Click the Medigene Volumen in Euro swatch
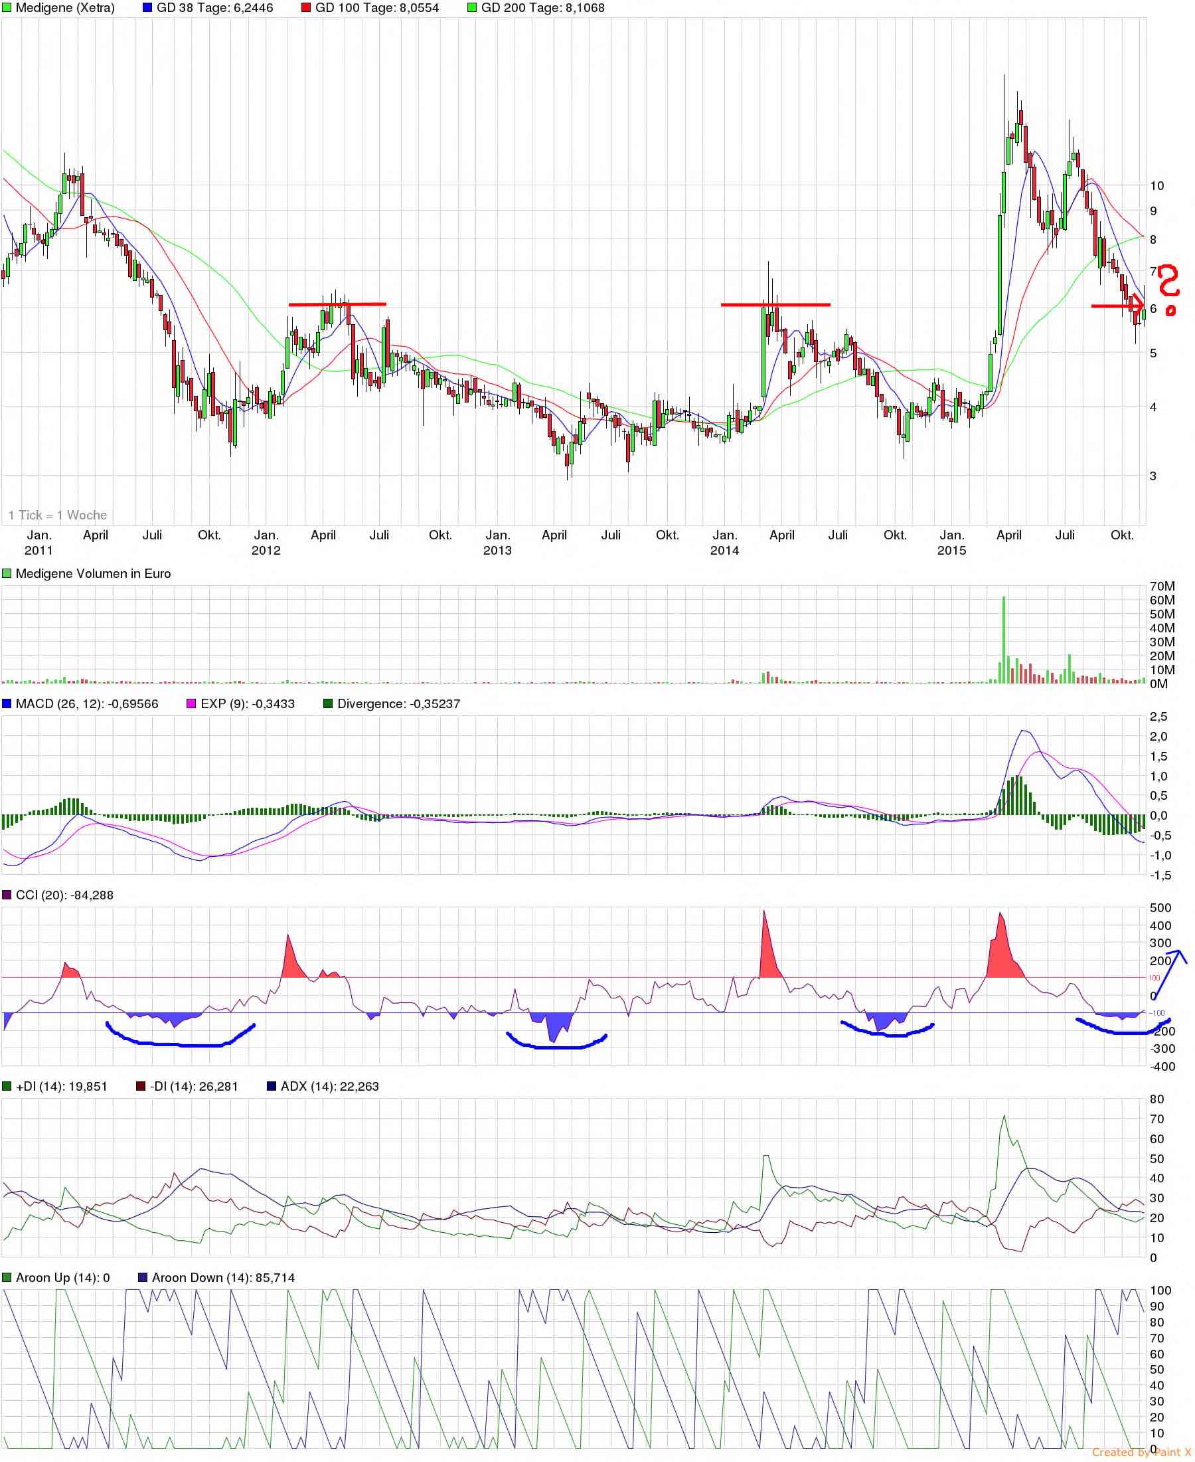 7,574
